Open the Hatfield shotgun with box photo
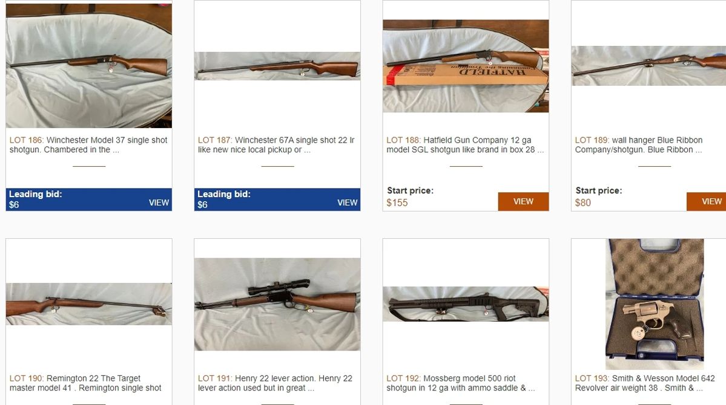726x405 pixels. (466, 66)
